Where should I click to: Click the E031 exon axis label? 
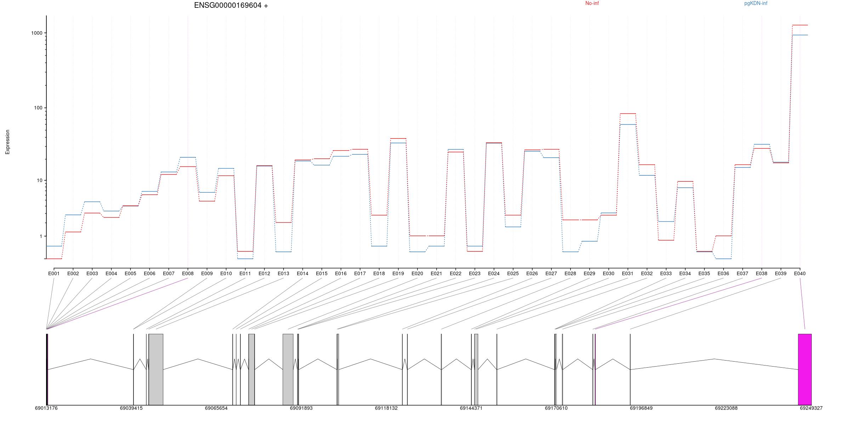(x=628, y=273)
